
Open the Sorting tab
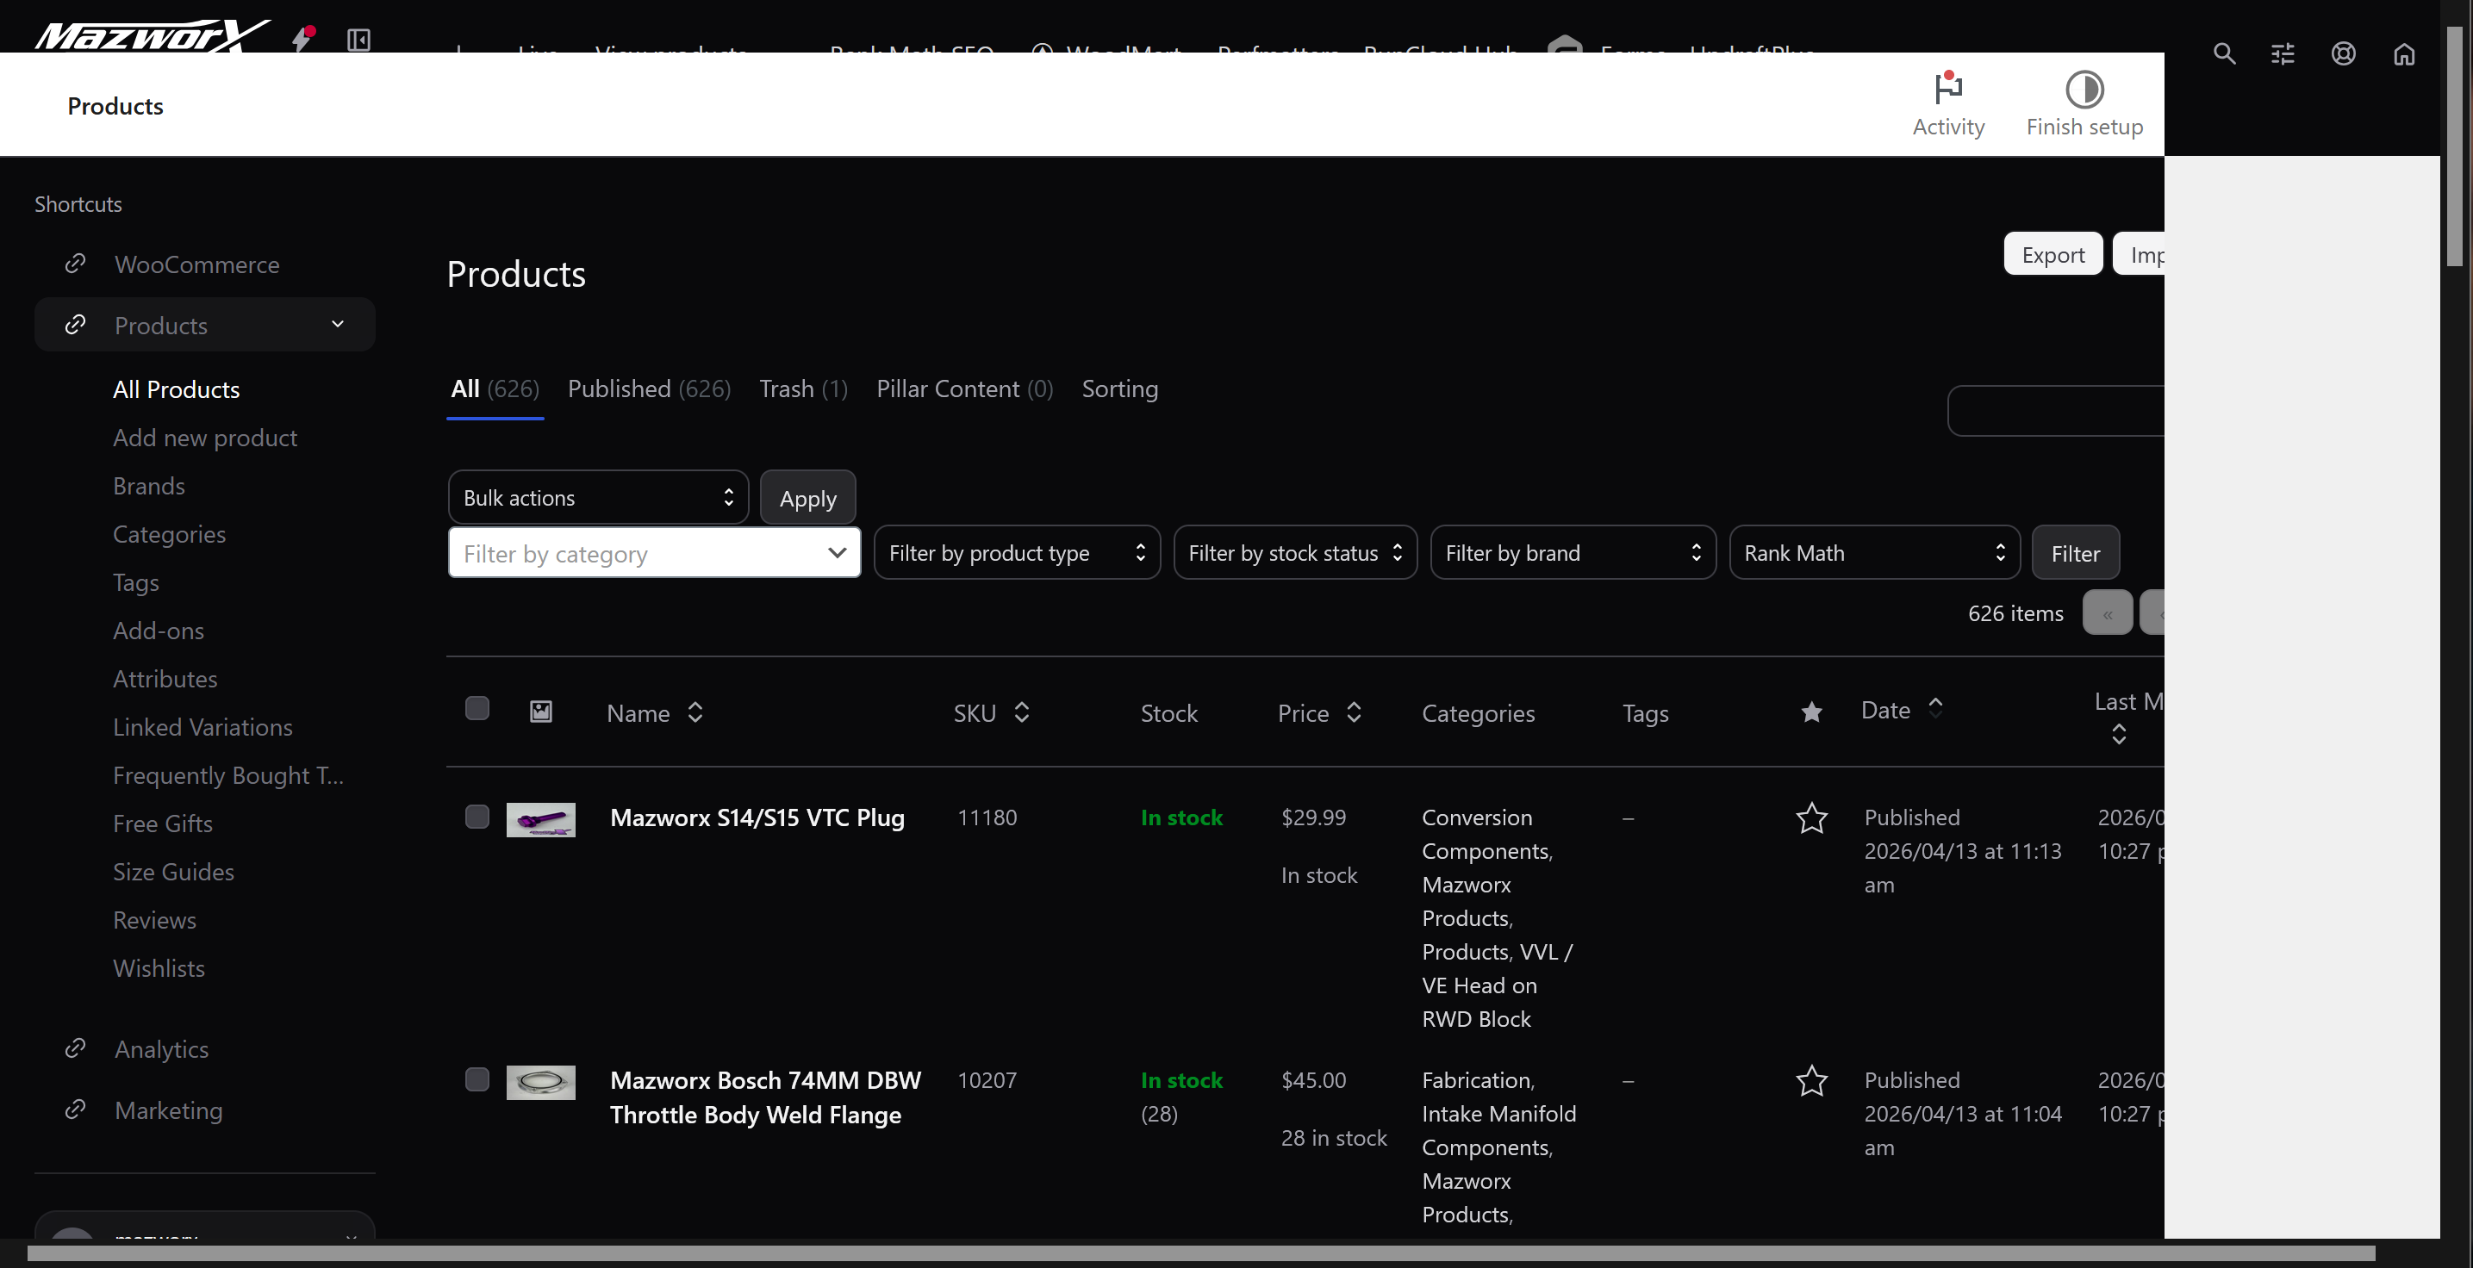click(1119, 388)
